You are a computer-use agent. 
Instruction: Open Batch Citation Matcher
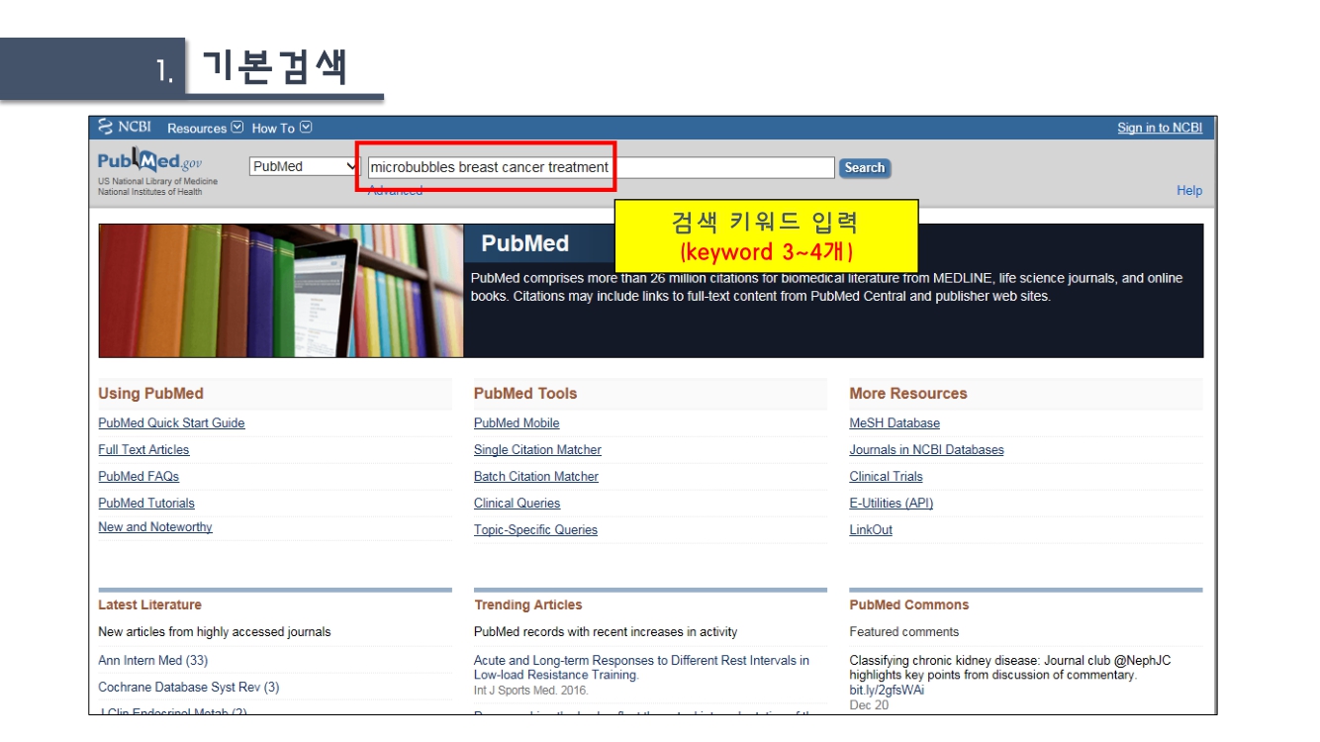tap(536, 477)
